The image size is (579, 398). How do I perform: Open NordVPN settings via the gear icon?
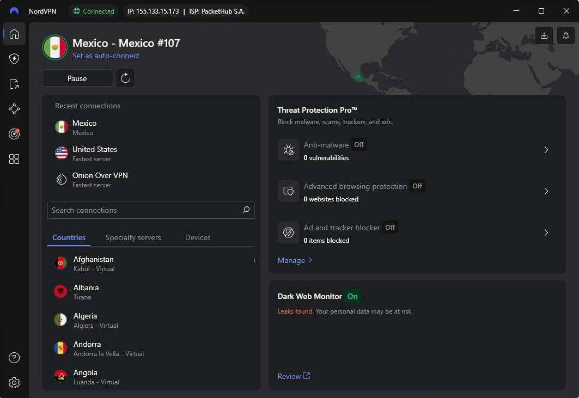[14, 383]
